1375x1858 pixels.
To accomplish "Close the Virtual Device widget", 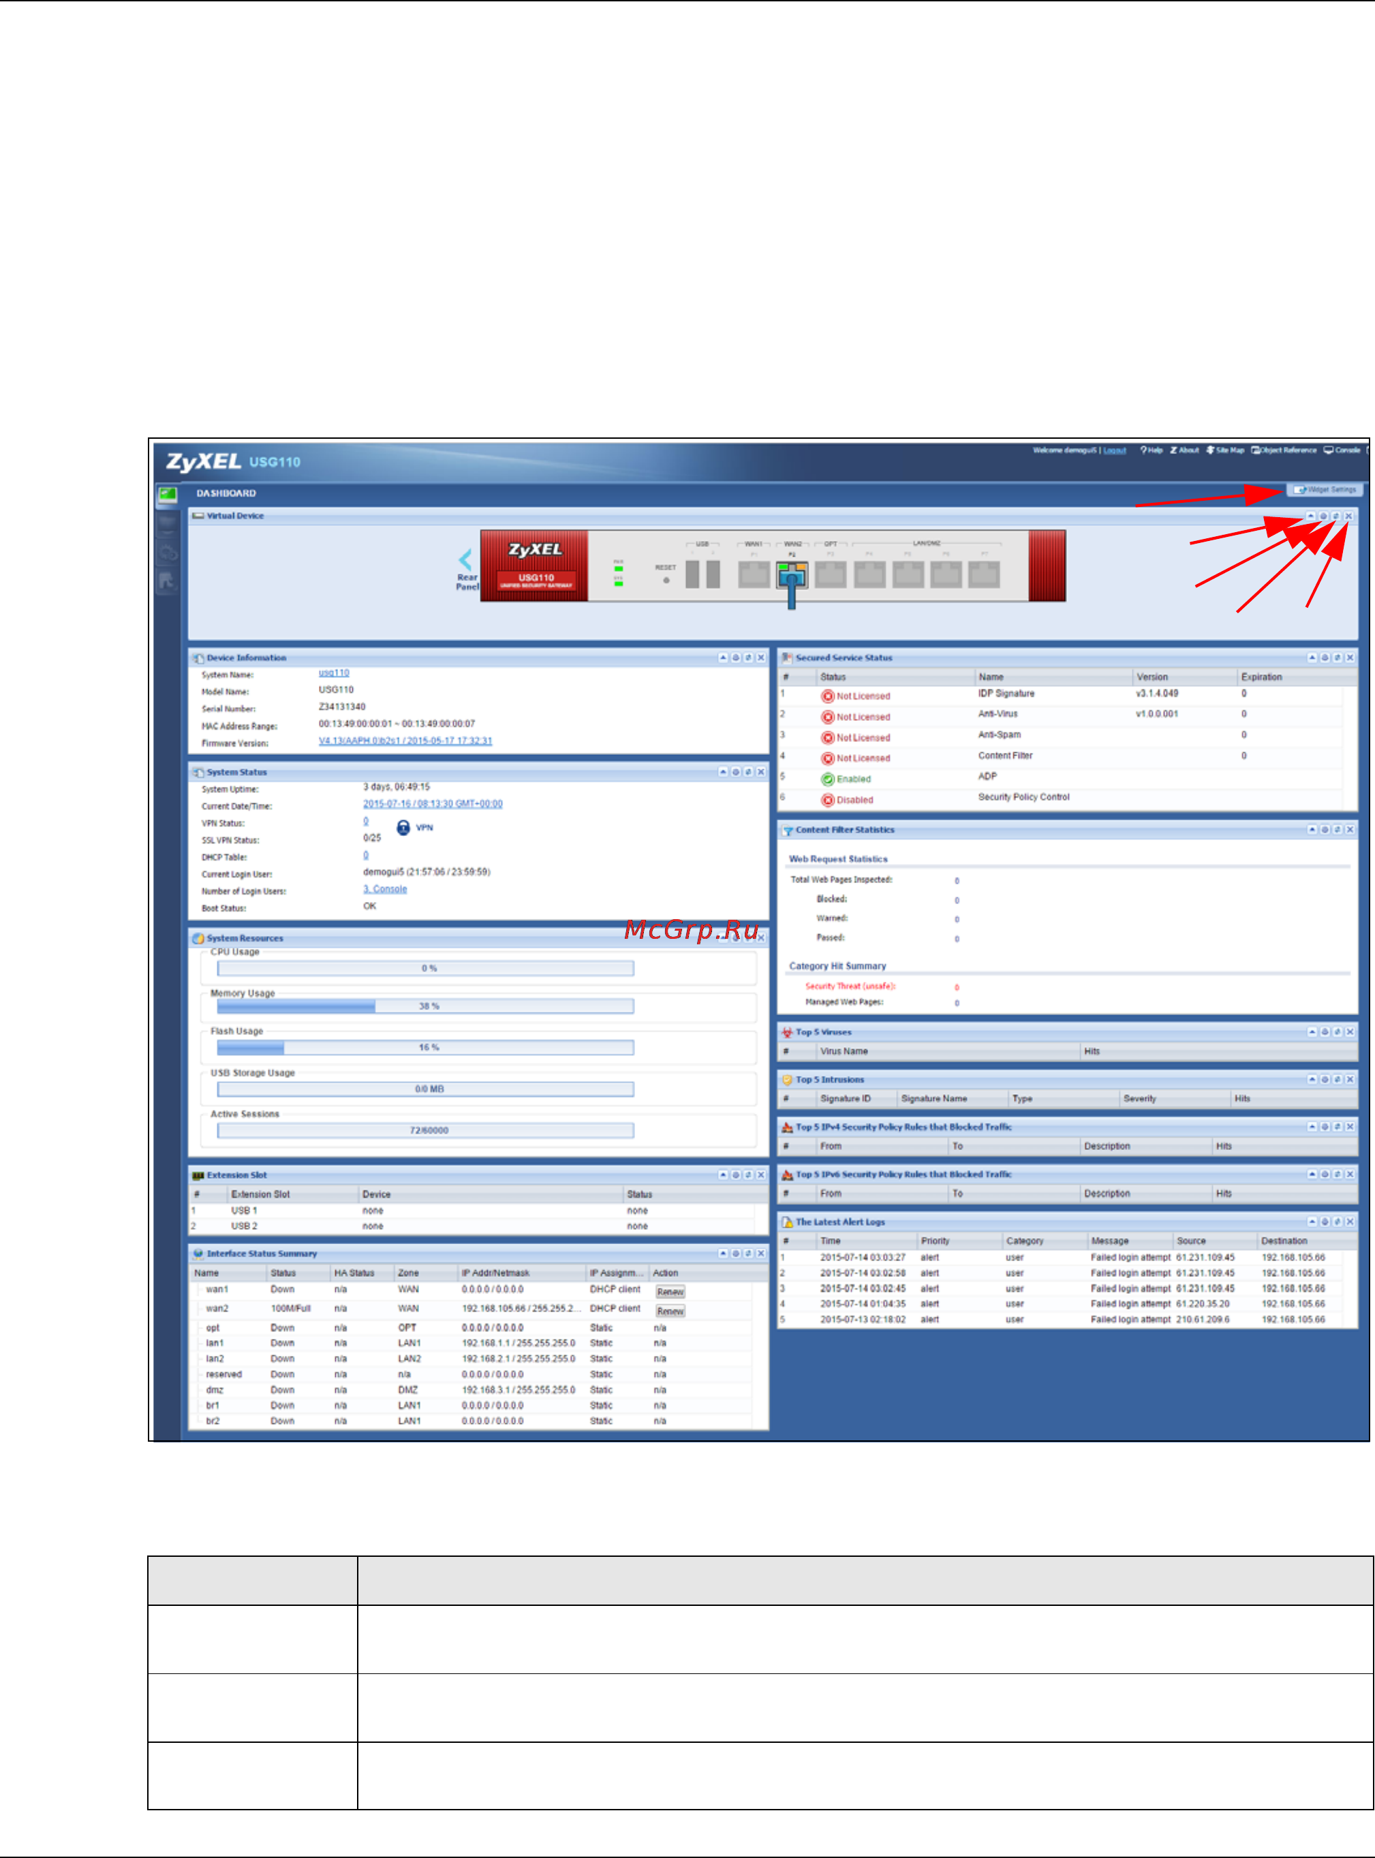I will [1348, 516].
